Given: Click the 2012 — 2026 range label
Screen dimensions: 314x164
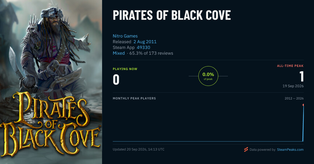Looking at the screenshot, I should tap(294, 98).
